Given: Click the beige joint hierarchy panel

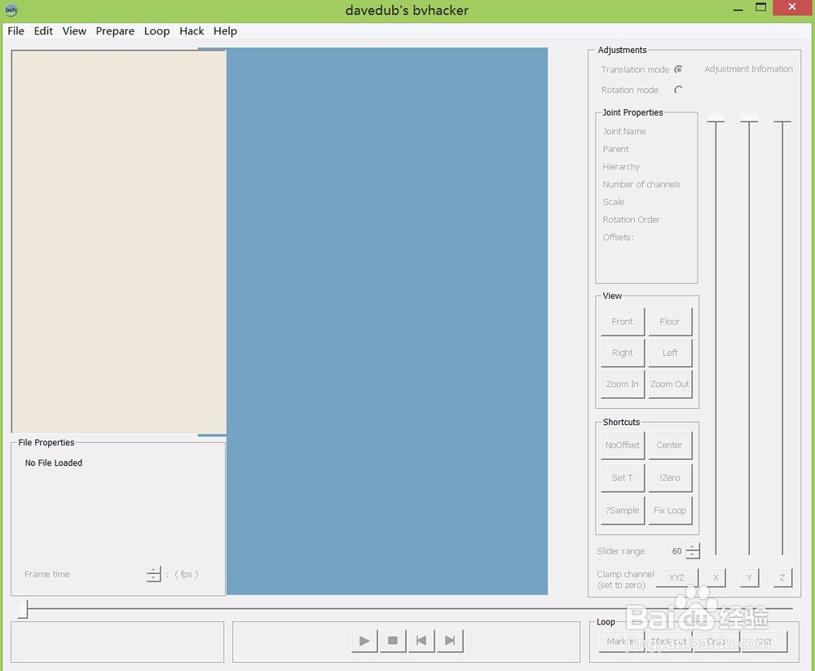Looking at the screenshot, I should coord(118,242).
